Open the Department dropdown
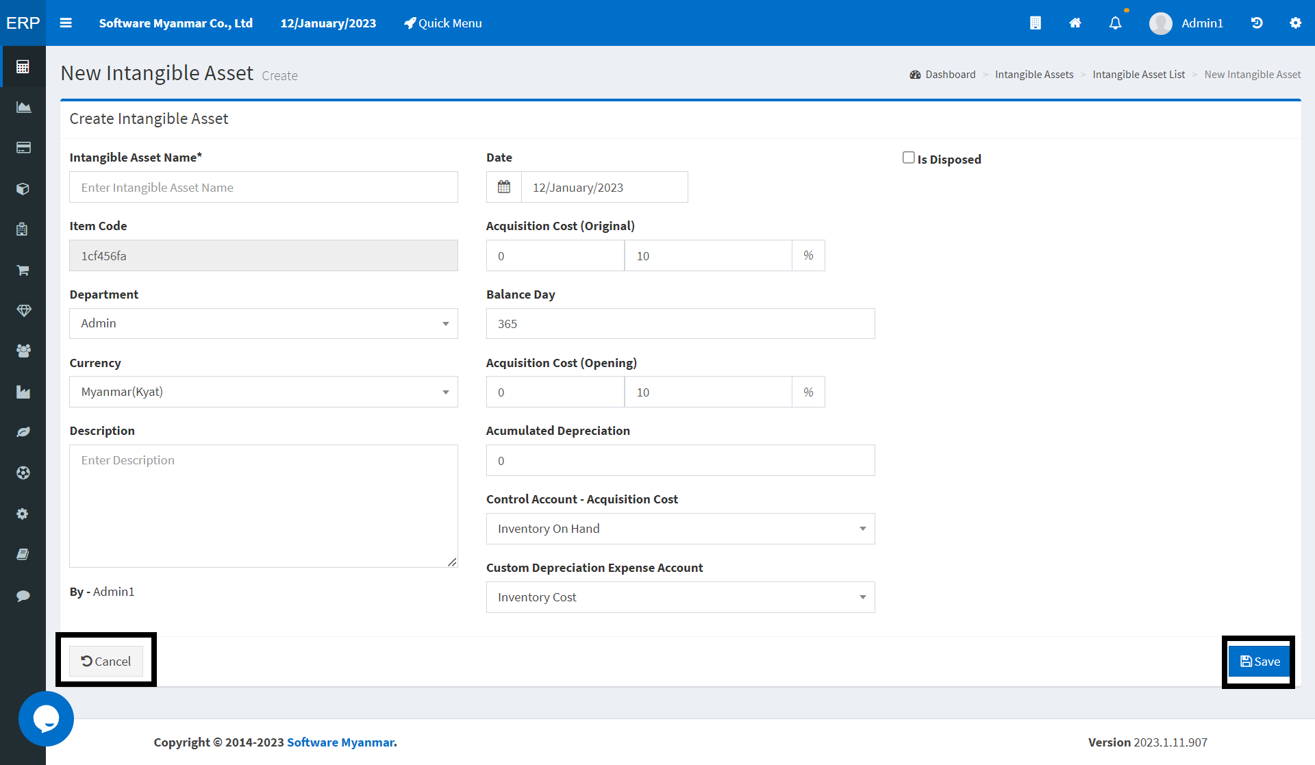This screenshot has width=1315, height=765. [263, 323]
